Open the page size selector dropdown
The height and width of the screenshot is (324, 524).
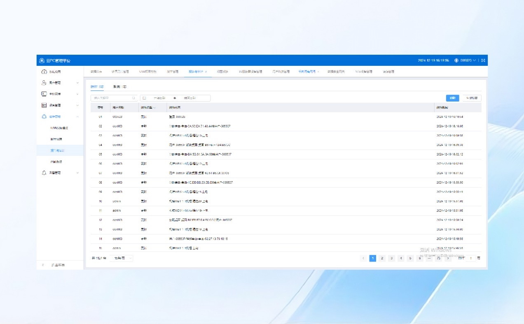click(122, 258)
